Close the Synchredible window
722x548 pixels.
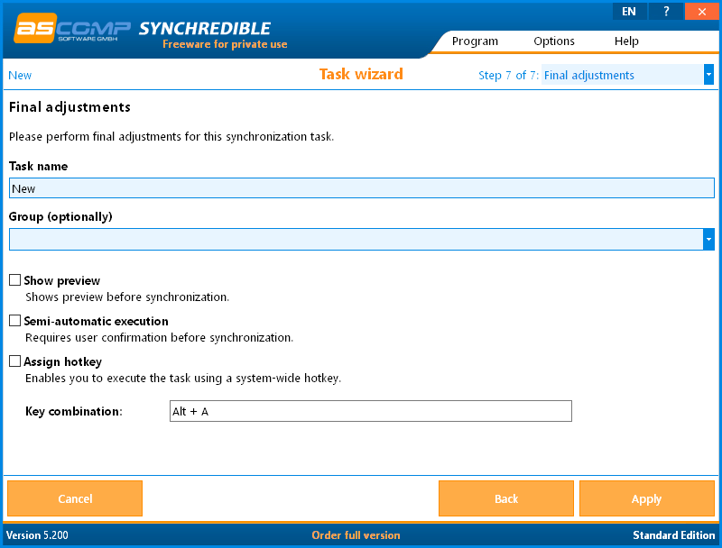tap(702, 12)
